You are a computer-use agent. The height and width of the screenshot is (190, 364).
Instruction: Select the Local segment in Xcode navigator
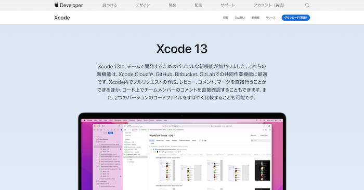click(105, 133)
